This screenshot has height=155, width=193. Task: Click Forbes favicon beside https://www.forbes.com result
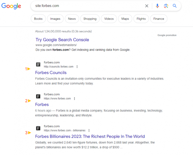[x=38, y=96]
